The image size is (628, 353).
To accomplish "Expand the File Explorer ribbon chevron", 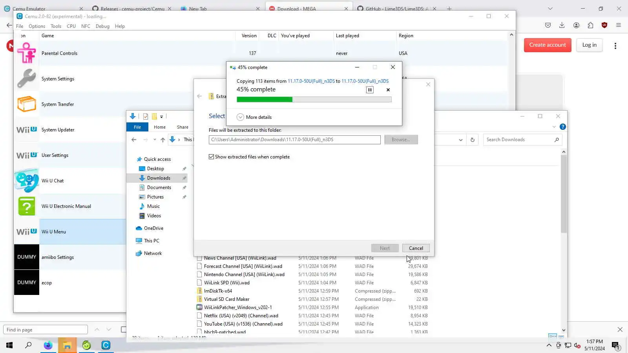I will 554,127.
